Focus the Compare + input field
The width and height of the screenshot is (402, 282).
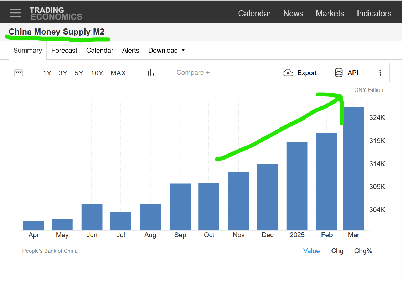[220, 73]
